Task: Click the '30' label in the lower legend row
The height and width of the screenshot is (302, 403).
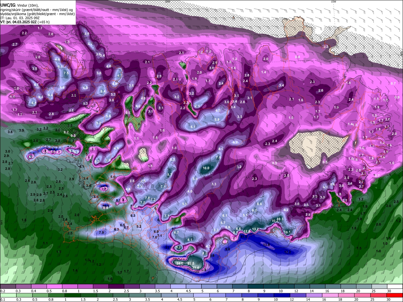Action: tap(389, 299)
